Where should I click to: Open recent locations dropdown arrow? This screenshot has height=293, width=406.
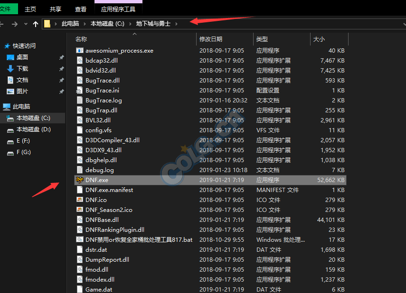click(x=26, y=24)
